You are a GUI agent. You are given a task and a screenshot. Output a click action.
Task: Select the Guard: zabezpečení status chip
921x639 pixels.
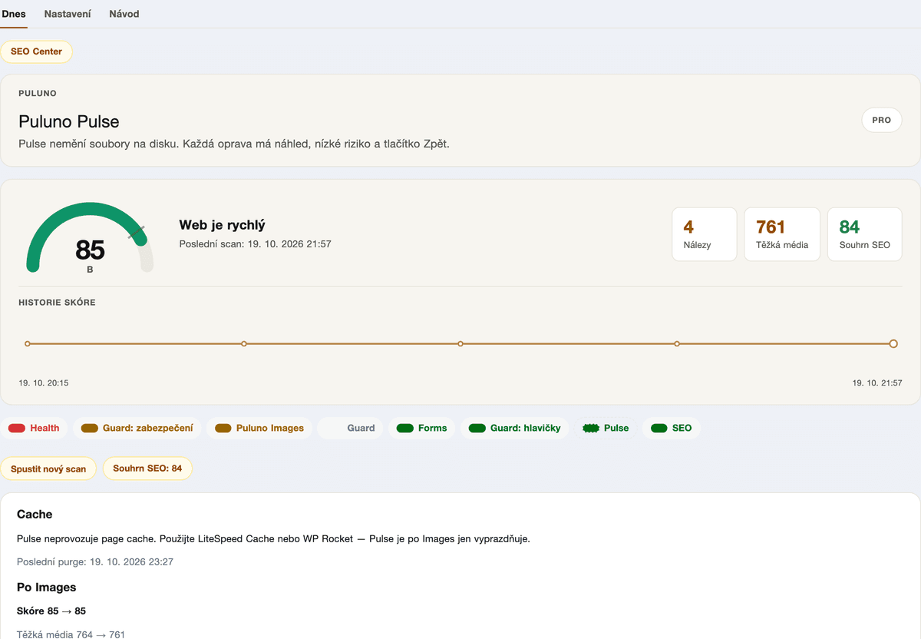[x=137, y=428]
